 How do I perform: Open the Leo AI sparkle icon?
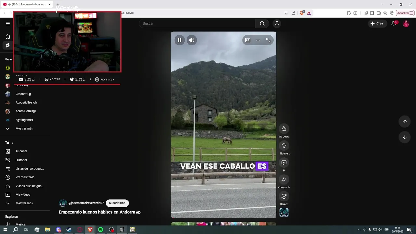385,13
